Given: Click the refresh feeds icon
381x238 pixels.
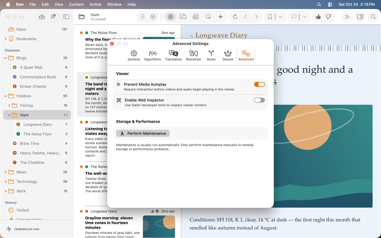Looking at the screenshot, I should tap(235, 17).
